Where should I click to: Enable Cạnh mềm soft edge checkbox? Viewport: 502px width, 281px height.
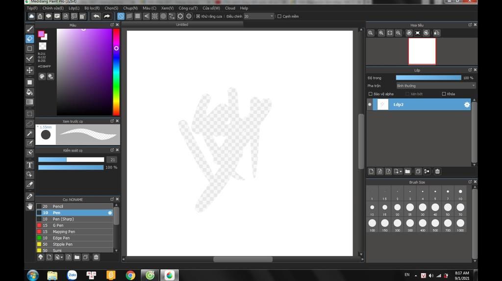[x=279, y=16]
